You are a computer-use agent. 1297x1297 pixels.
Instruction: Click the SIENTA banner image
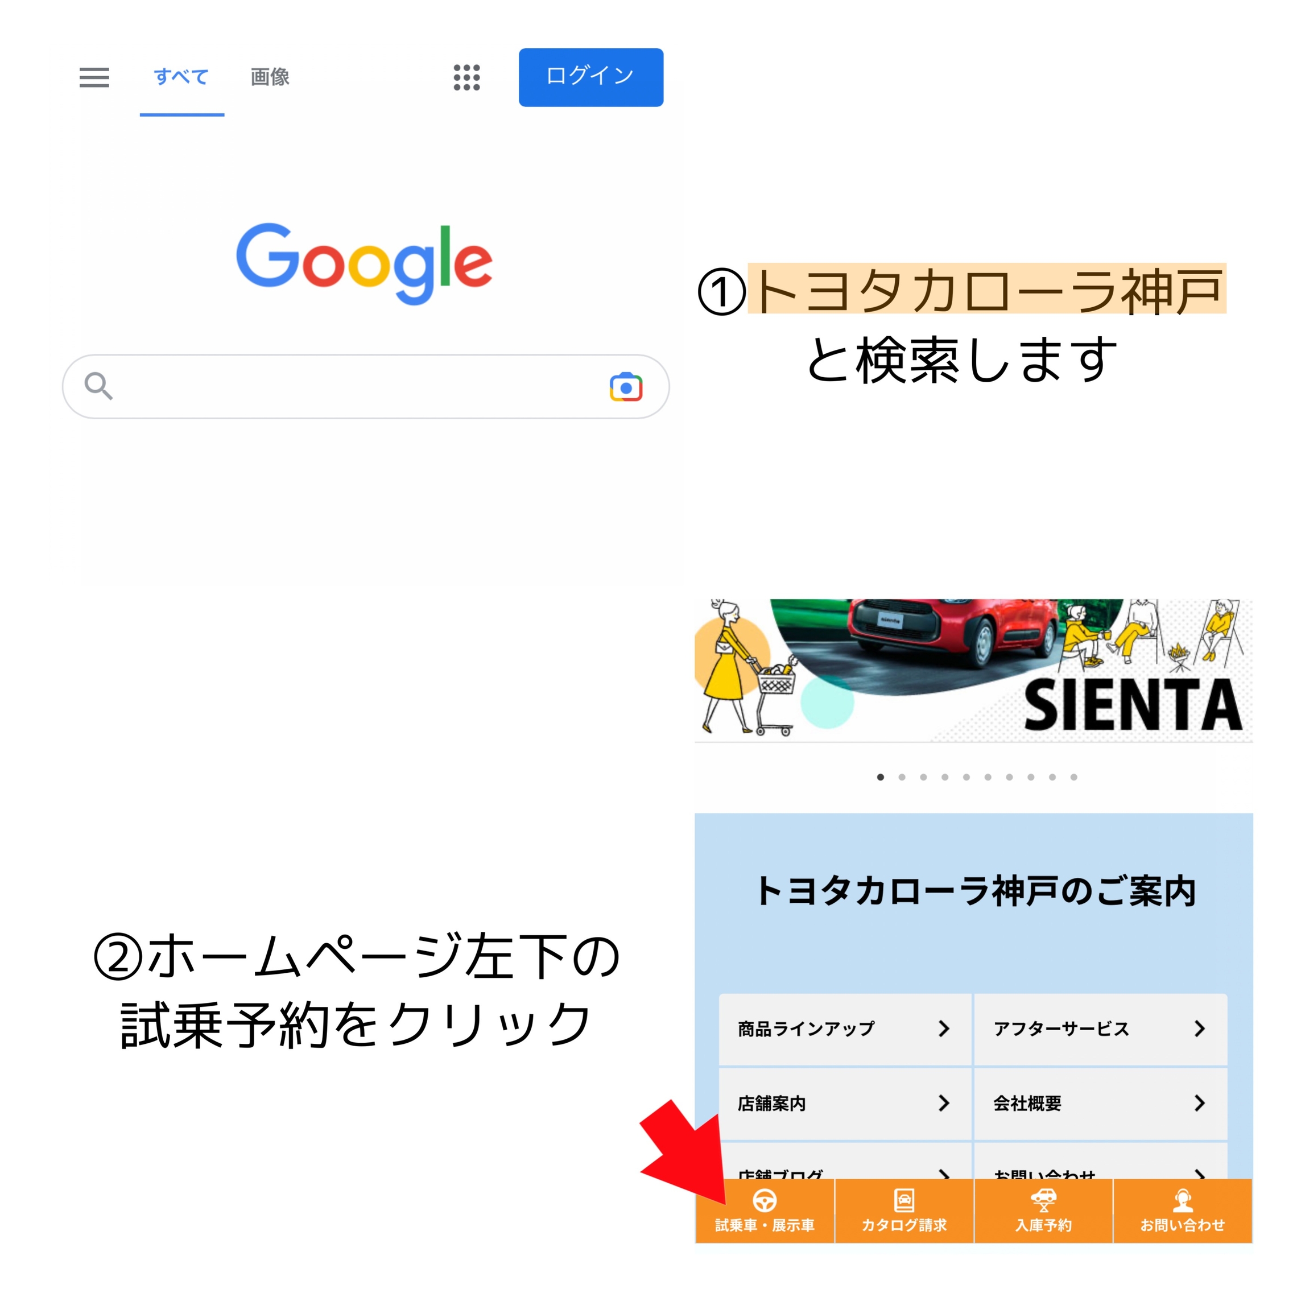pos(973,671)
